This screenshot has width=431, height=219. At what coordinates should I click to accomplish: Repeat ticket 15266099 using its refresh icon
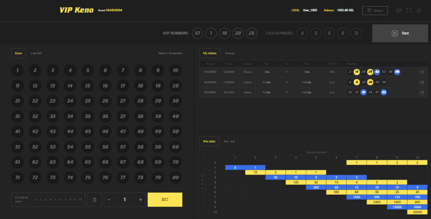(422, 82)
